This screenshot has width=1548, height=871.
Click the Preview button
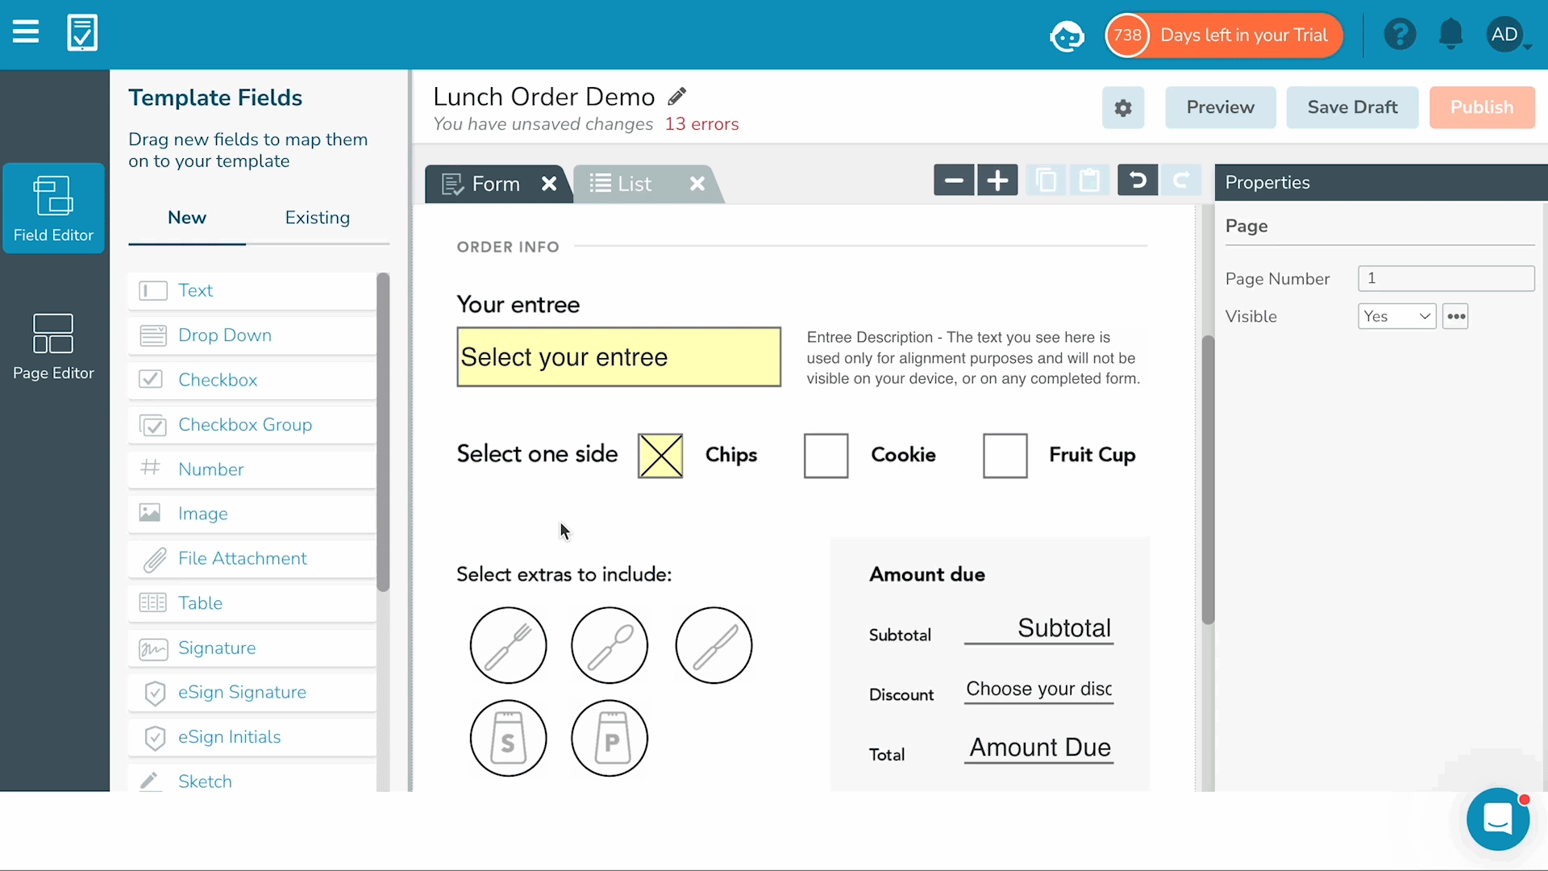coord(1221,107)
